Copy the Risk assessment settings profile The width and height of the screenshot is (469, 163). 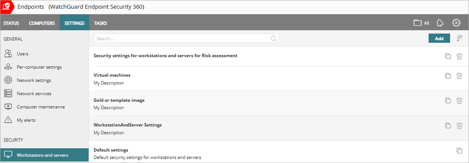tap(448, 57)
